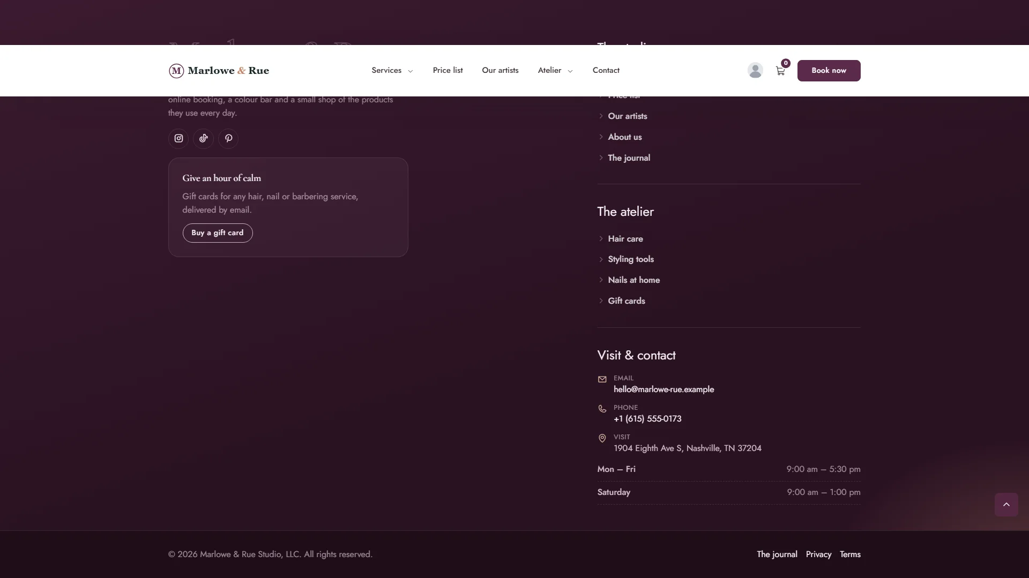This screenshot has width=1029, height=578.
Task: Open the Gift cards atelier link
Action: coord(626,301)
